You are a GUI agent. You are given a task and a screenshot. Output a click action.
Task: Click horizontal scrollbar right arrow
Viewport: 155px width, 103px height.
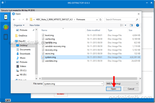[140, 79]
